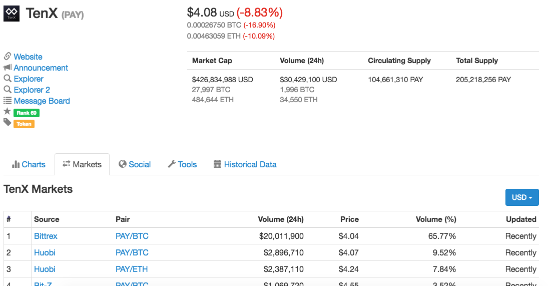Click the chain link icon beside Website
The height and width of the screenshot is (286, 548).
click(x=8, y=56)
